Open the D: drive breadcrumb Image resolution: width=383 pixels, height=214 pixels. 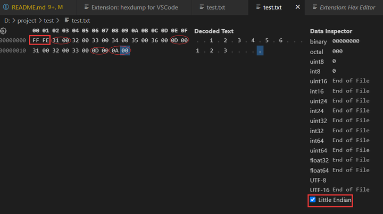coord(7,20)
